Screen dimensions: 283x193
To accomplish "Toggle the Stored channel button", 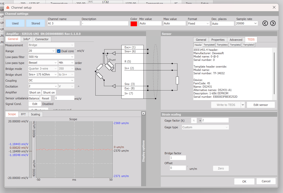I will click(36, 23).
